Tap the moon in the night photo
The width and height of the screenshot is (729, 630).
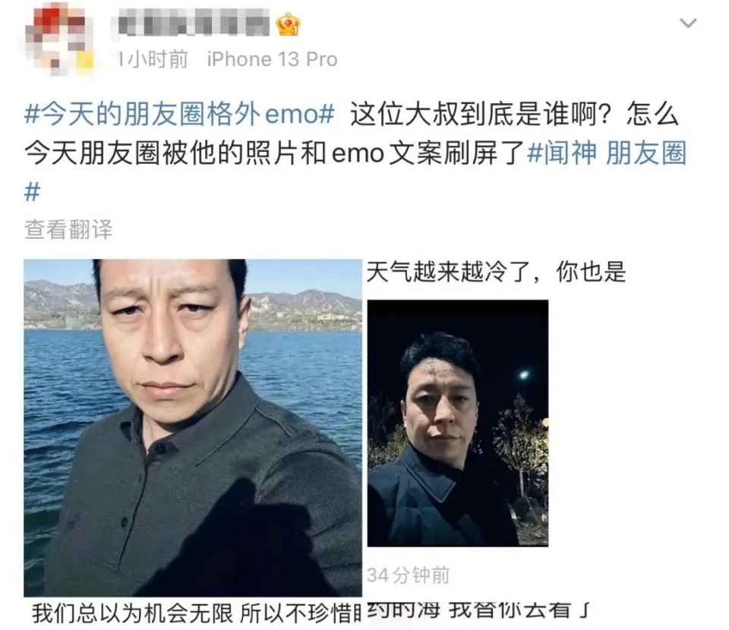pyautogui.click(x=525, y=375)
